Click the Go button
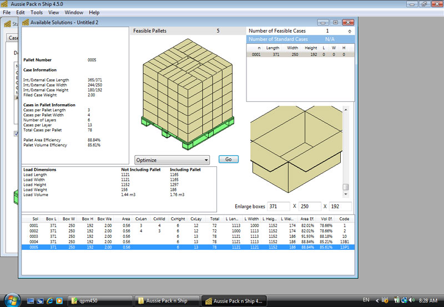This screenshot has height=307, width=444. coord(229,160)
